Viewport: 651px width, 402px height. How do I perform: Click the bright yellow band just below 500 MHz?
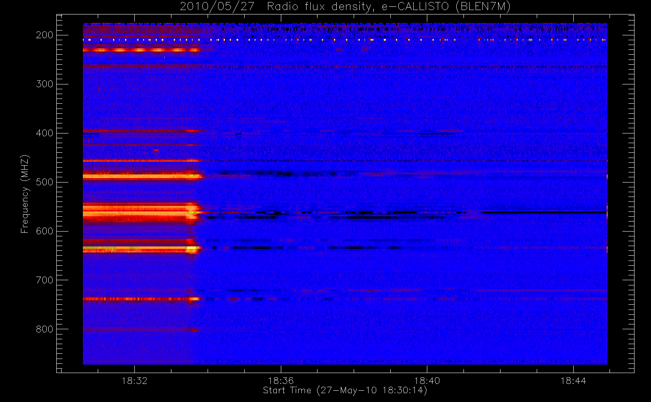click(x=143, y=176)
